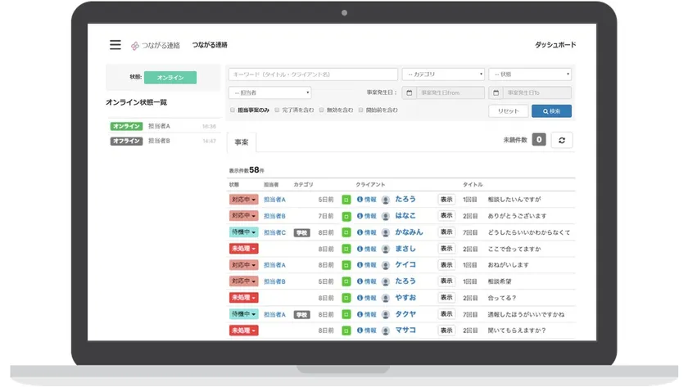Check the 完了済を含む checkbox
This screenshot has width=688, height=387.
[x=277, y=110]
